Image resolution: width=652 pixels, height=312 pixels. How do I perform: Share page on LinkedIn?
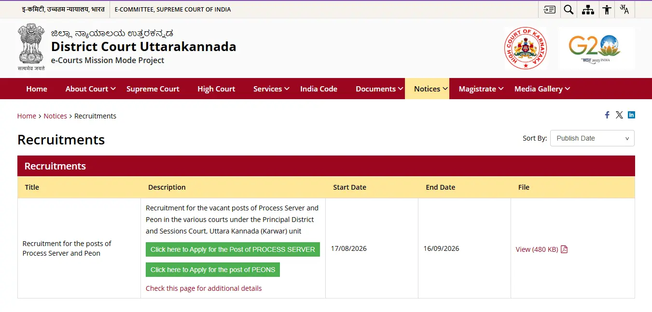[631, 115]
